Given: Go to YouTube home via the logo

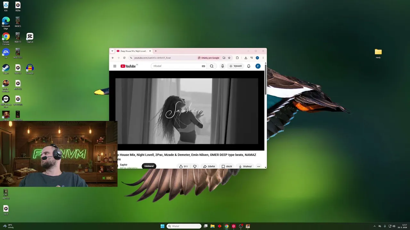Looking at the screenshot, I should pos(128,66).
